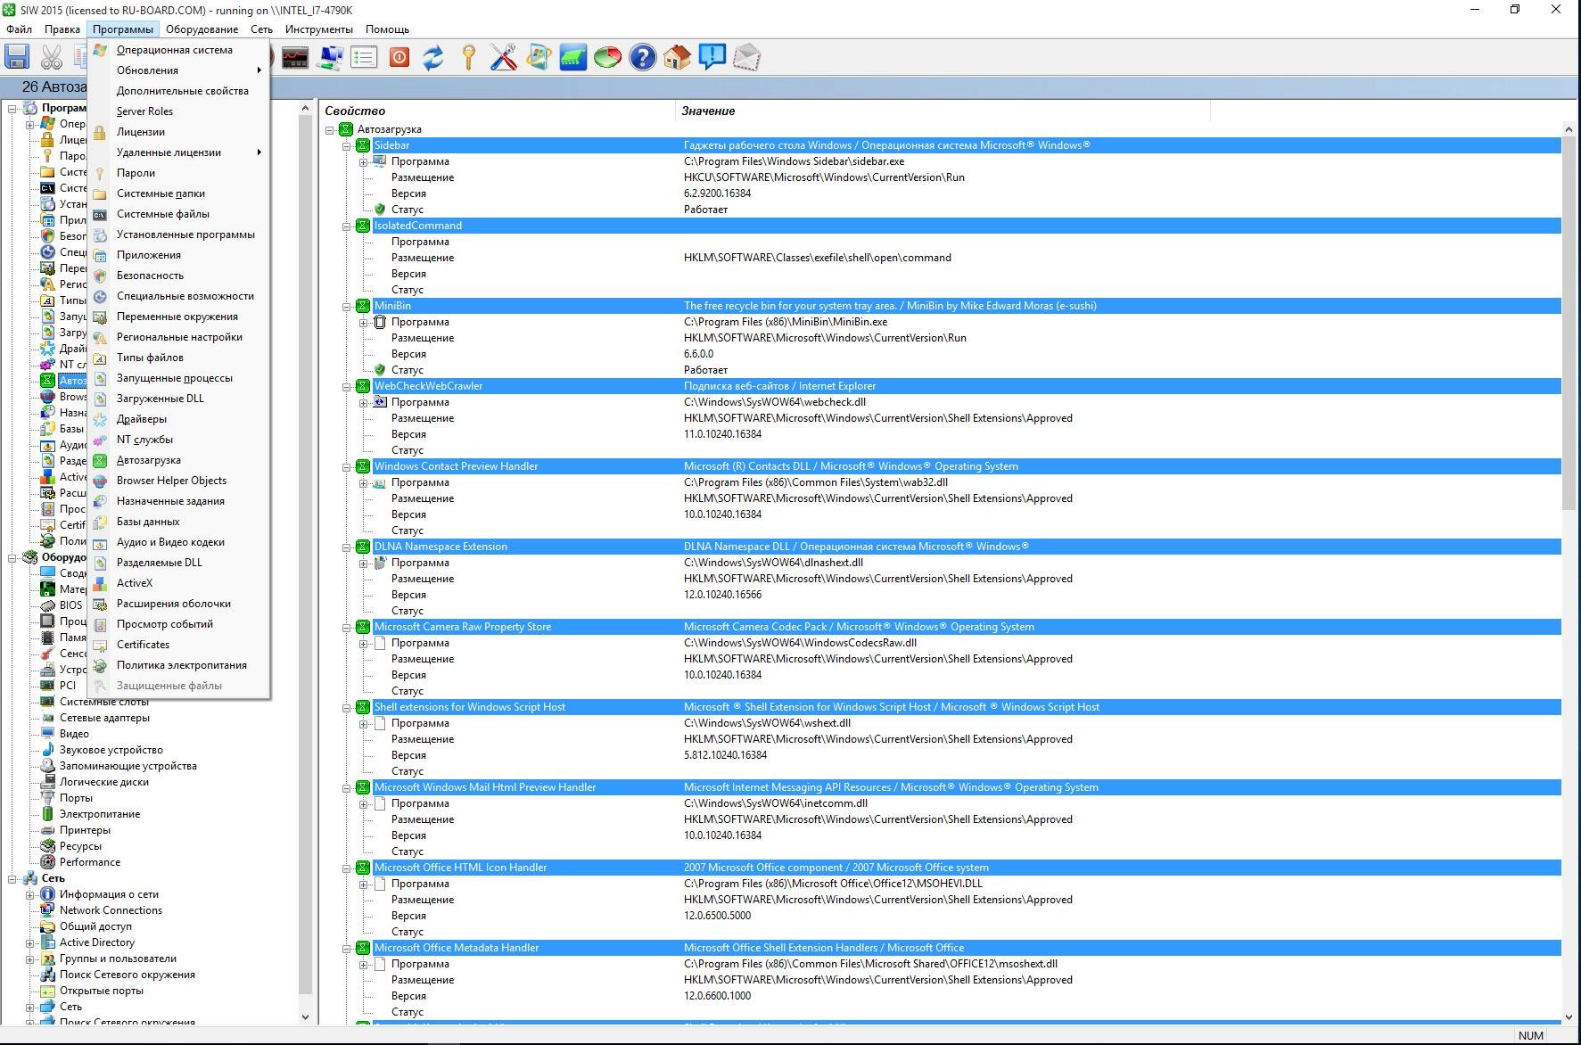Click the green memory chip toolbar icon
1581x1045 pixels.
(572, 58)
